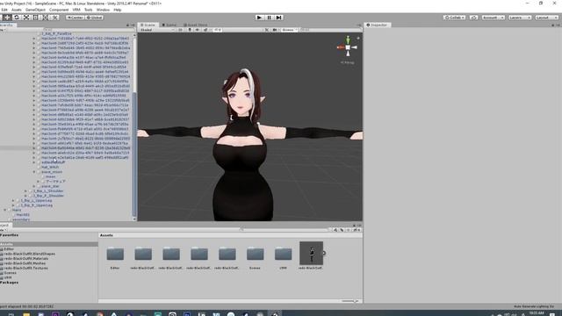Expand the piece_star hierarchy arrow
The width and height of the screenshot is (562, 316).
(x=34, y=186)
